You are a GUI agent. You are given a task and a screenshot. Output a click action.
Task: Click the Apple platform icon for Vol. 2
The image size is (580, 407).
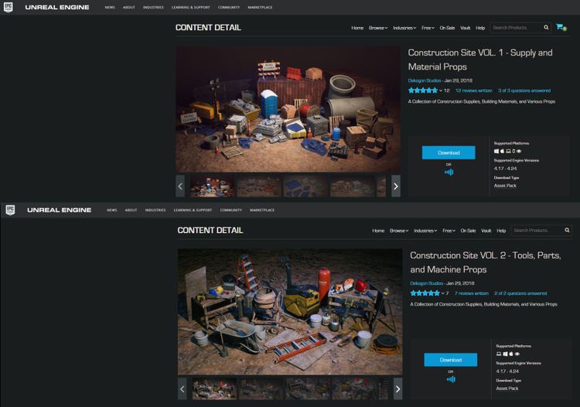coord(511,354)
